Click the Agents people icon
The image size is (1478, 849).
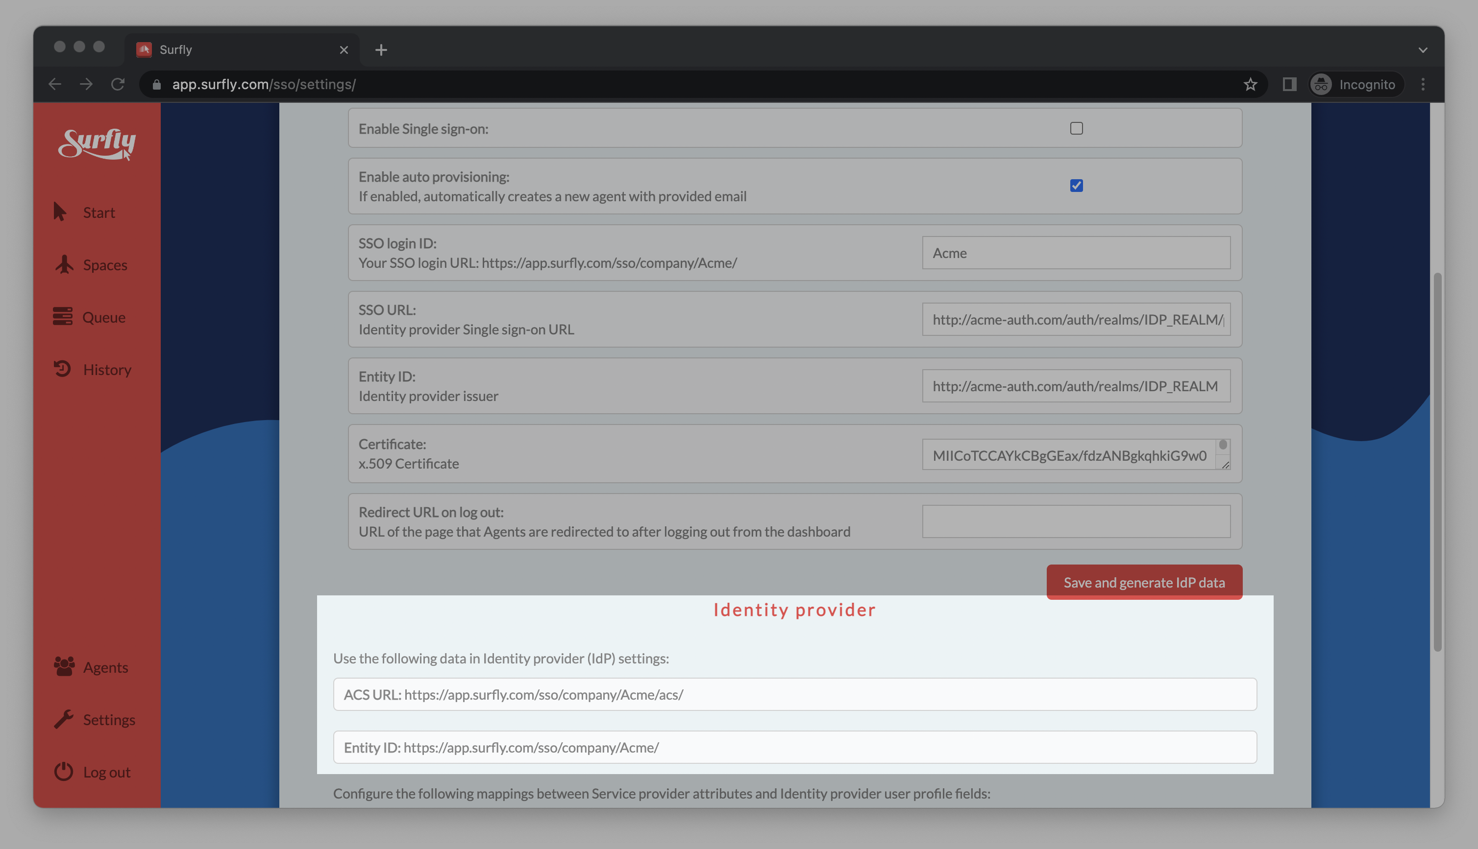(x=64, y=666)
